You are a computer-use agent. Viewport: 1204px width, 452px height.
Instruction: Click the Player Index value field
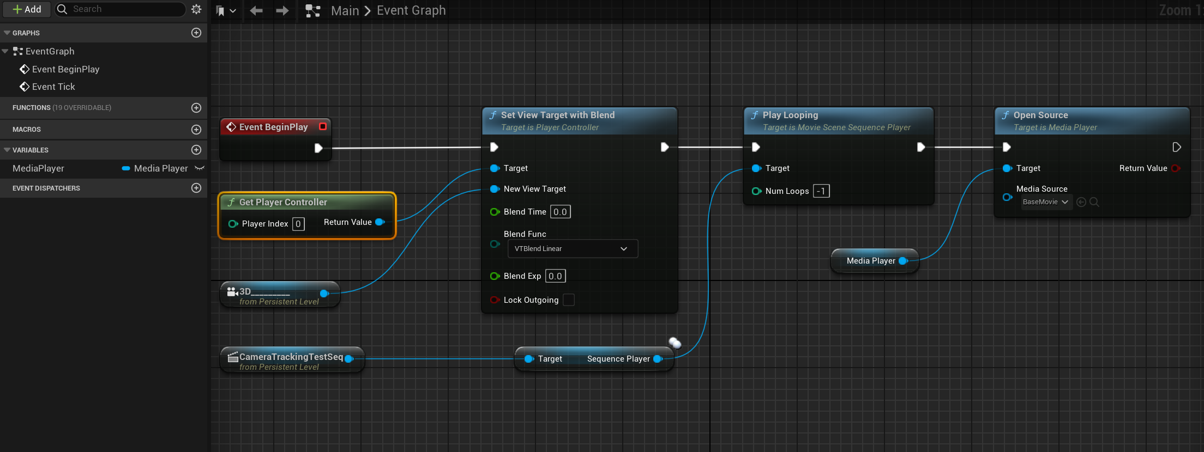[x=298, y=224]
